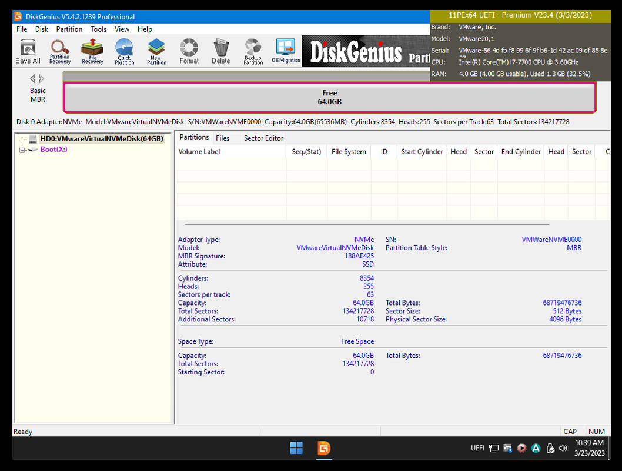Image resolution: width=622 pixels, height=471 pixels.
Task: Switch to the Partitions tab
Action: (194, 137)
